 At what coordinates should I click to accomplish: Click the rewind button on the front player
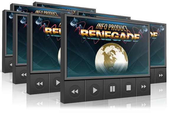75,92
